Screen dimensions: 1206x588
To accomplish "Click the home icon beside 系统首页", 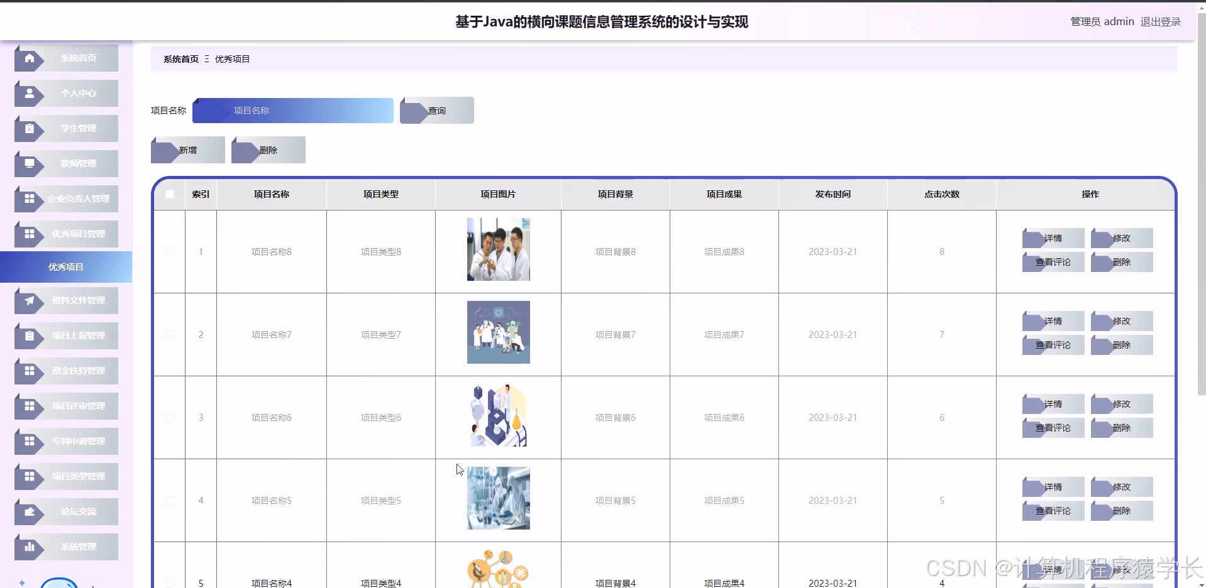I will (x=30, y=58).
